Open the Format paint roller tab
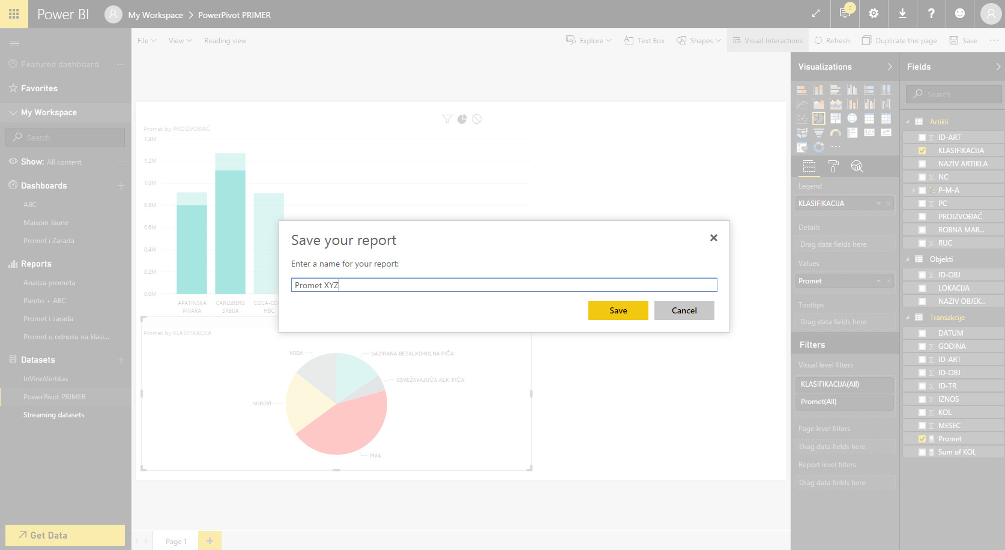1005x550 pixels. [833, 166]
